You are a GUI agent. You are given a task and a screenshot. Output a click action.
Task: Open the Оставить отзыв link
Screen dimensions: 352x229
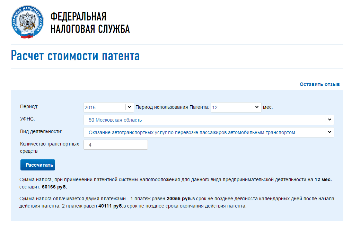[x=319, y=84]
